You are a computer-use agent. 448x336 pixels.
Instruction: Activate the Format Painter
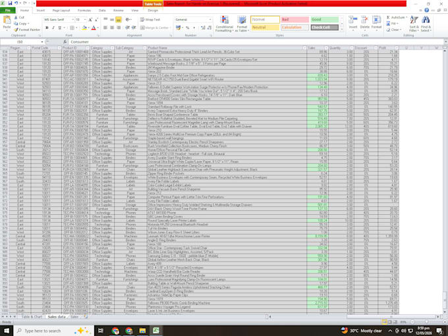pos(27,30)
